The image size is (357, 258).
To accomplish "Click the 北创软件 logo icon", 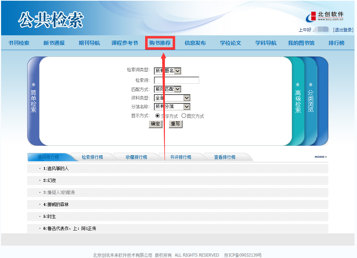I will tap(311, 17).
